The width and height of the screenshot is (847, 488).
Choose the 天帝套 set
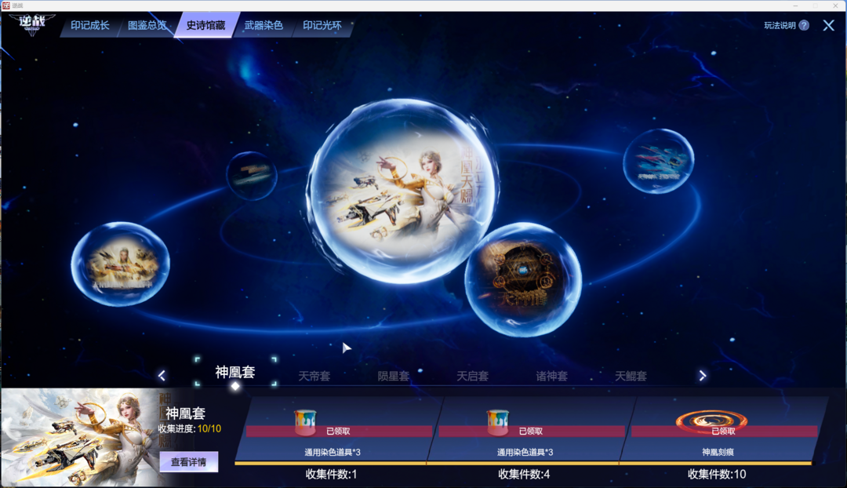click(314, 376)
